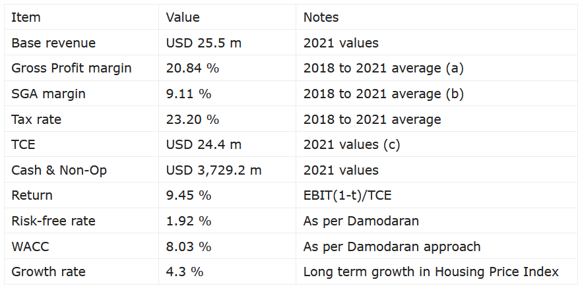Click the 20.84 % value
The height and width of the screenshot is (290, 582).
(x=193, y=69)
